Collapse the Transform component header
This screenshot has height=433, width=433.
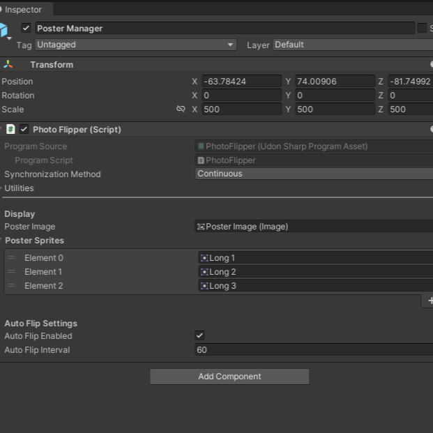coord(52,65)
